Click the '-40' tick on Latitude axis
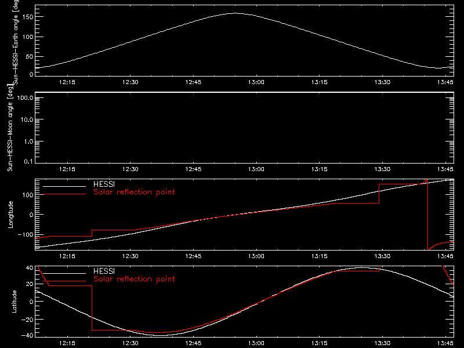Image resolution: width=464 pixels, height=348 pixels. [x=27, y=335]
